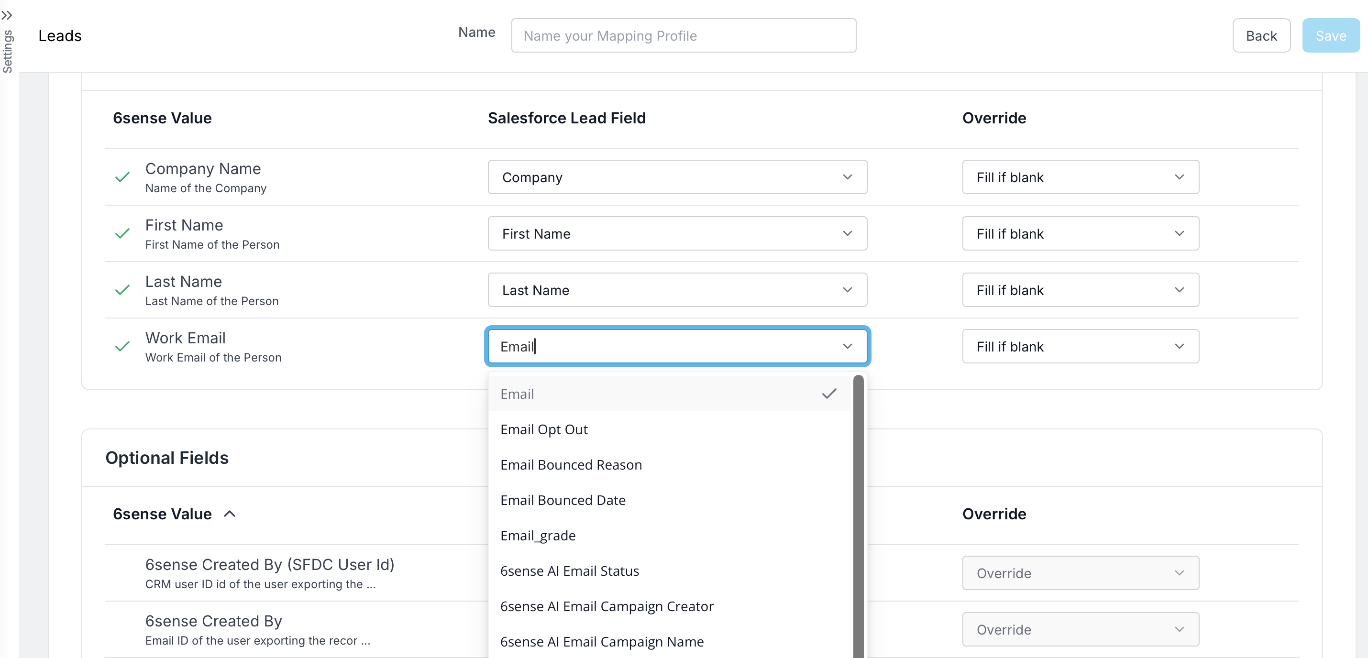Select Email Opt Out option

(669, 429)
